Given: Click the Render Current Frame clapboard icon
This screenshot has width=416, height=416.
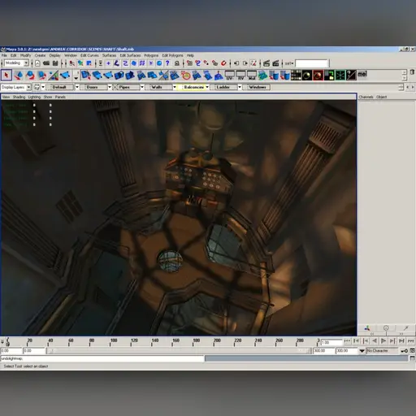Looking at the screenshot, I should (x=266, y=63).
